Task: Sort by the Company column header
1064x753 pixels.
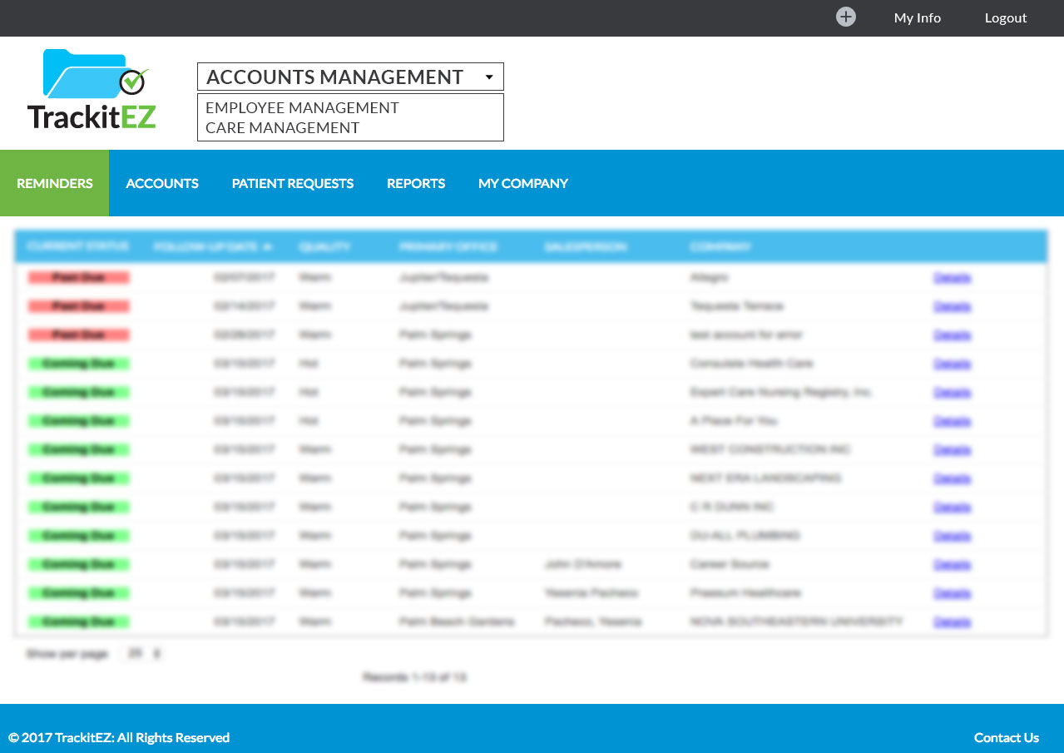Action: pyautogui.click(x=720, y=247)
